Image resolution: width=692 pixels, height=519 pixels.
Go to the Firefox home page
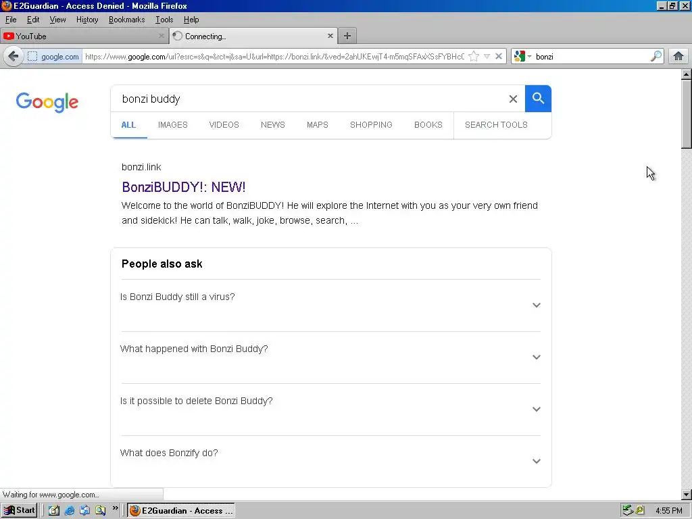click(678, 57)
